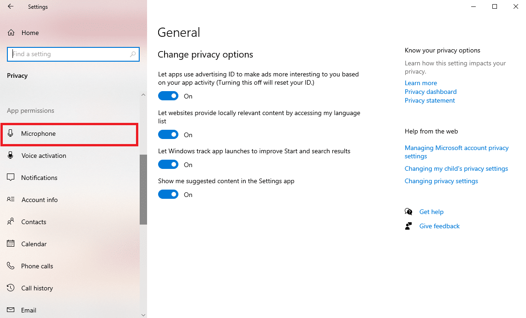This screenshot has width=526, height=318.
Task: Turn off suggested content in Settings
Action: coord(168,194)
